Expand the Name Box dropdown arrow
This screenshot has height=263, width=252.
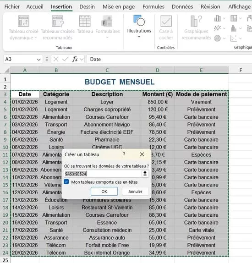38,60
